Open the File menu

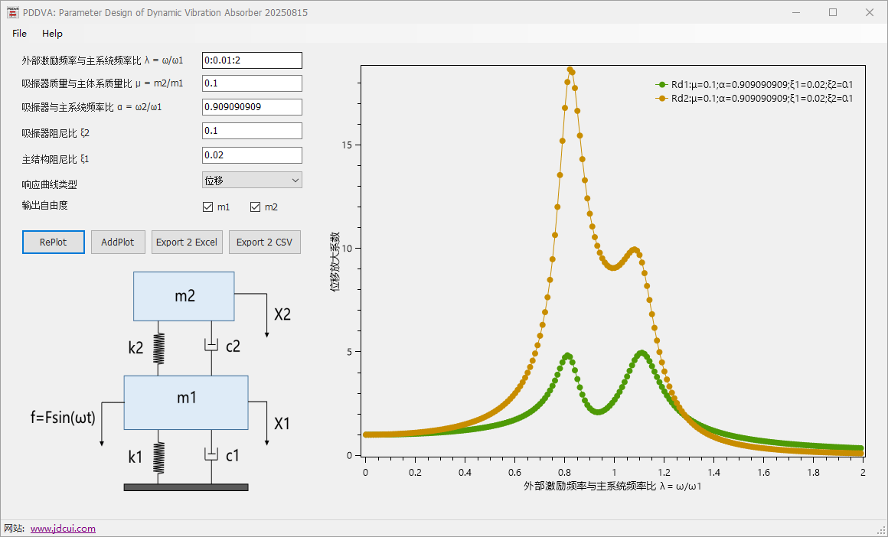(19, 34)
